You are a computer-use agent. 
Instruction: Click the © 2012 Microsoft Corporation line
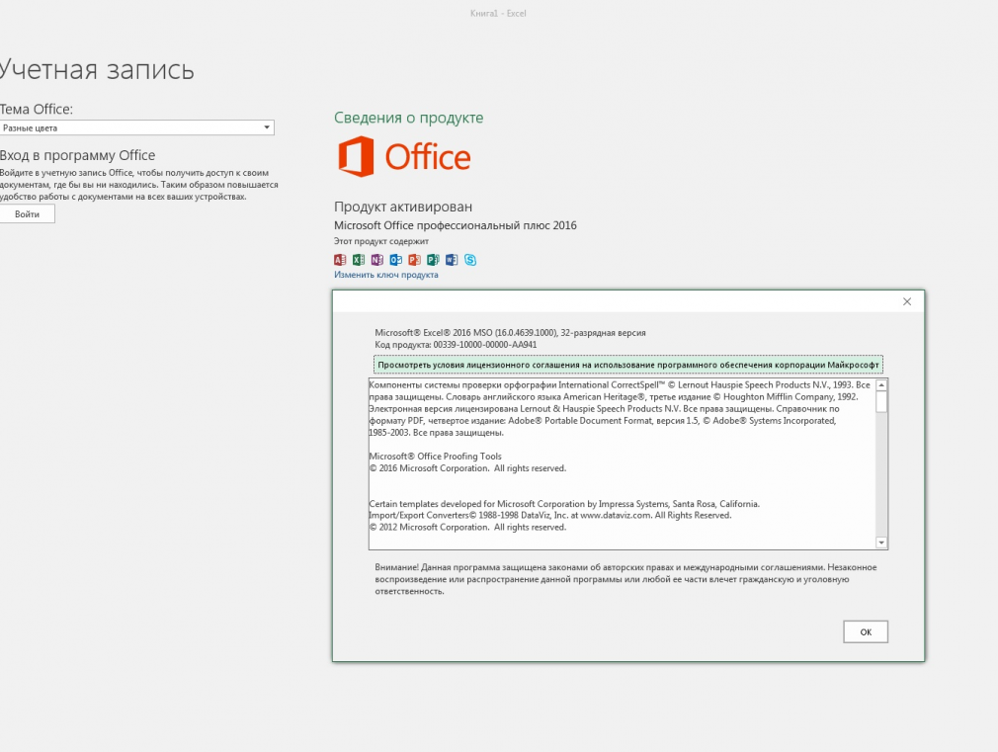pos(467,528)
